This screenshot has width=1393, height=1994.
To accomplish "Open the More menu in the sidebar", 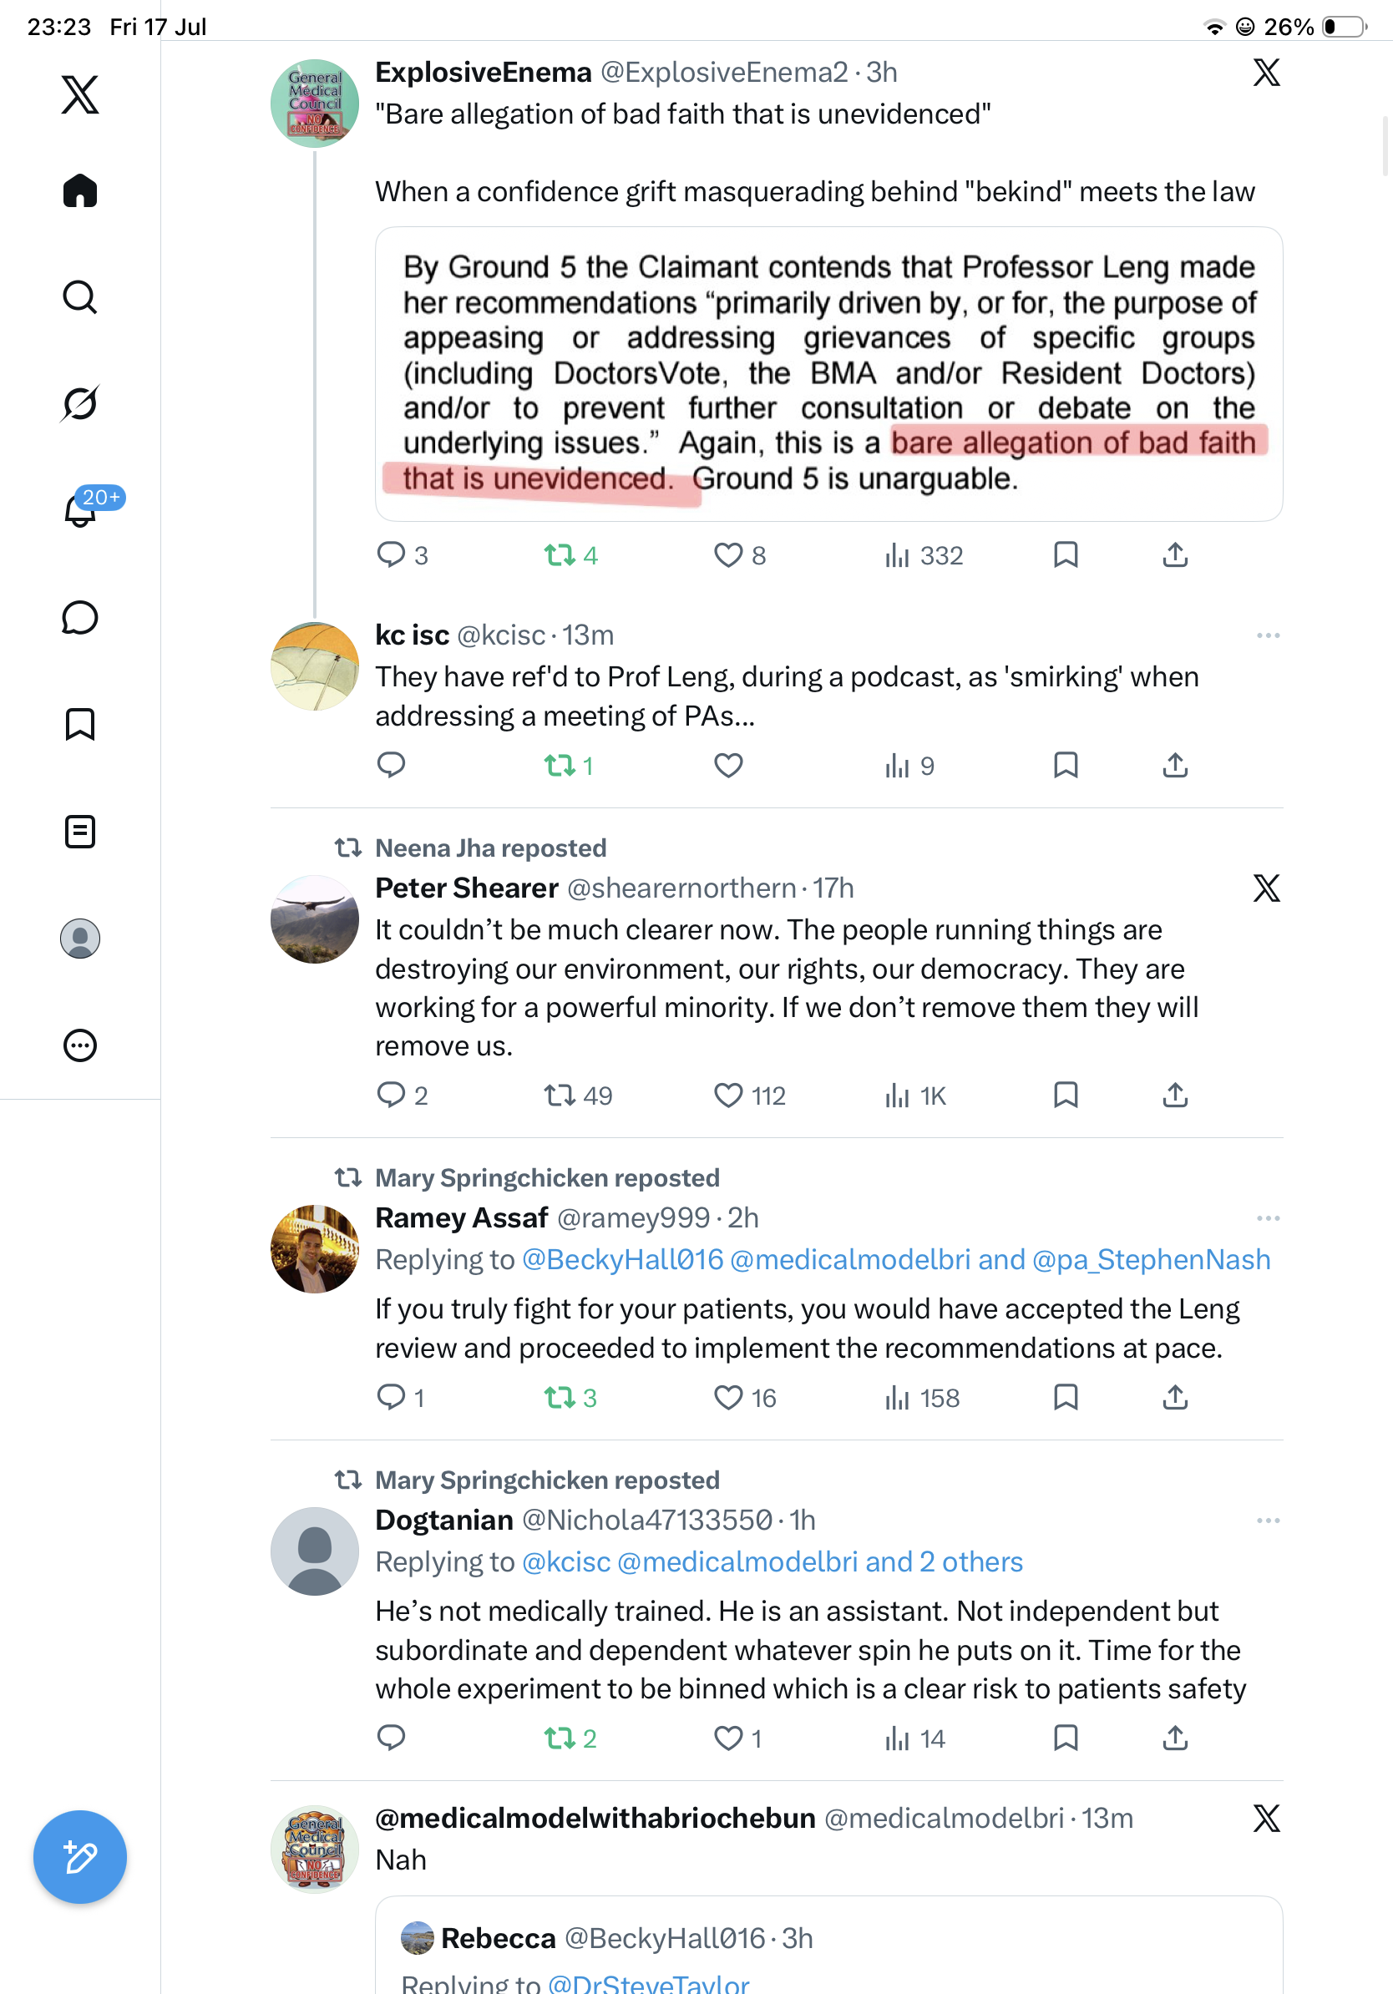I will 80,1045.
